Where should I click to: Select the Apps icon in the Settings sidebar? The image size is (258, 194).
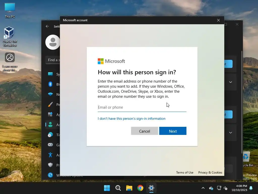(50, 114)
